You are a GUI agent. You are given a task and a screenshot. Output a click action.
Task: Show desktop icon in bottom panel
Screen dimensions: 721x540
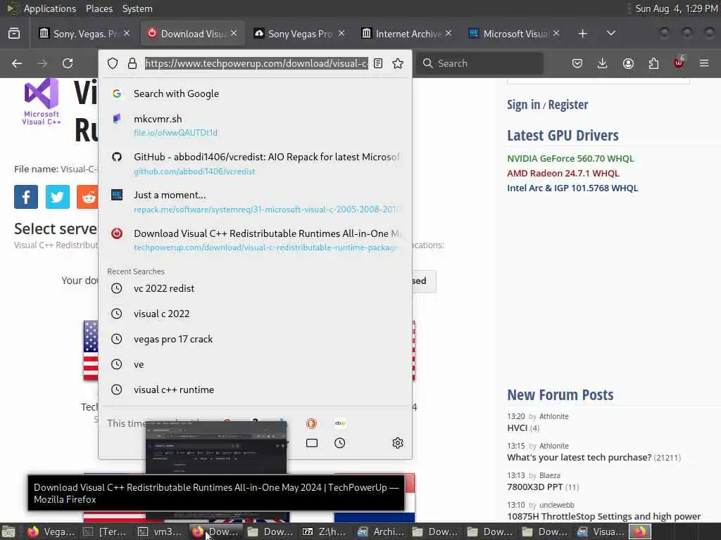tap(8, 532)
